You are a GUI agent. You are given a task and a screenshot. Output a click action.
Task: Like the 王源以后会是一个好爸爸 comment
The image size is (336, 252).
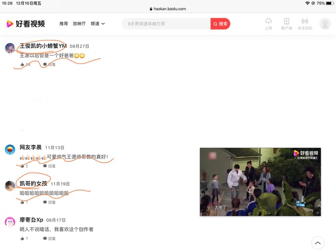tap(25, 65)
